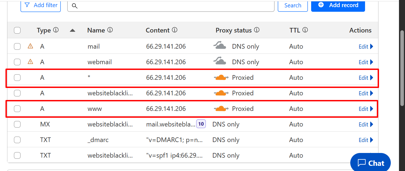
Task: Expand Edit for the mail record
Action: [x=366, y=47]
